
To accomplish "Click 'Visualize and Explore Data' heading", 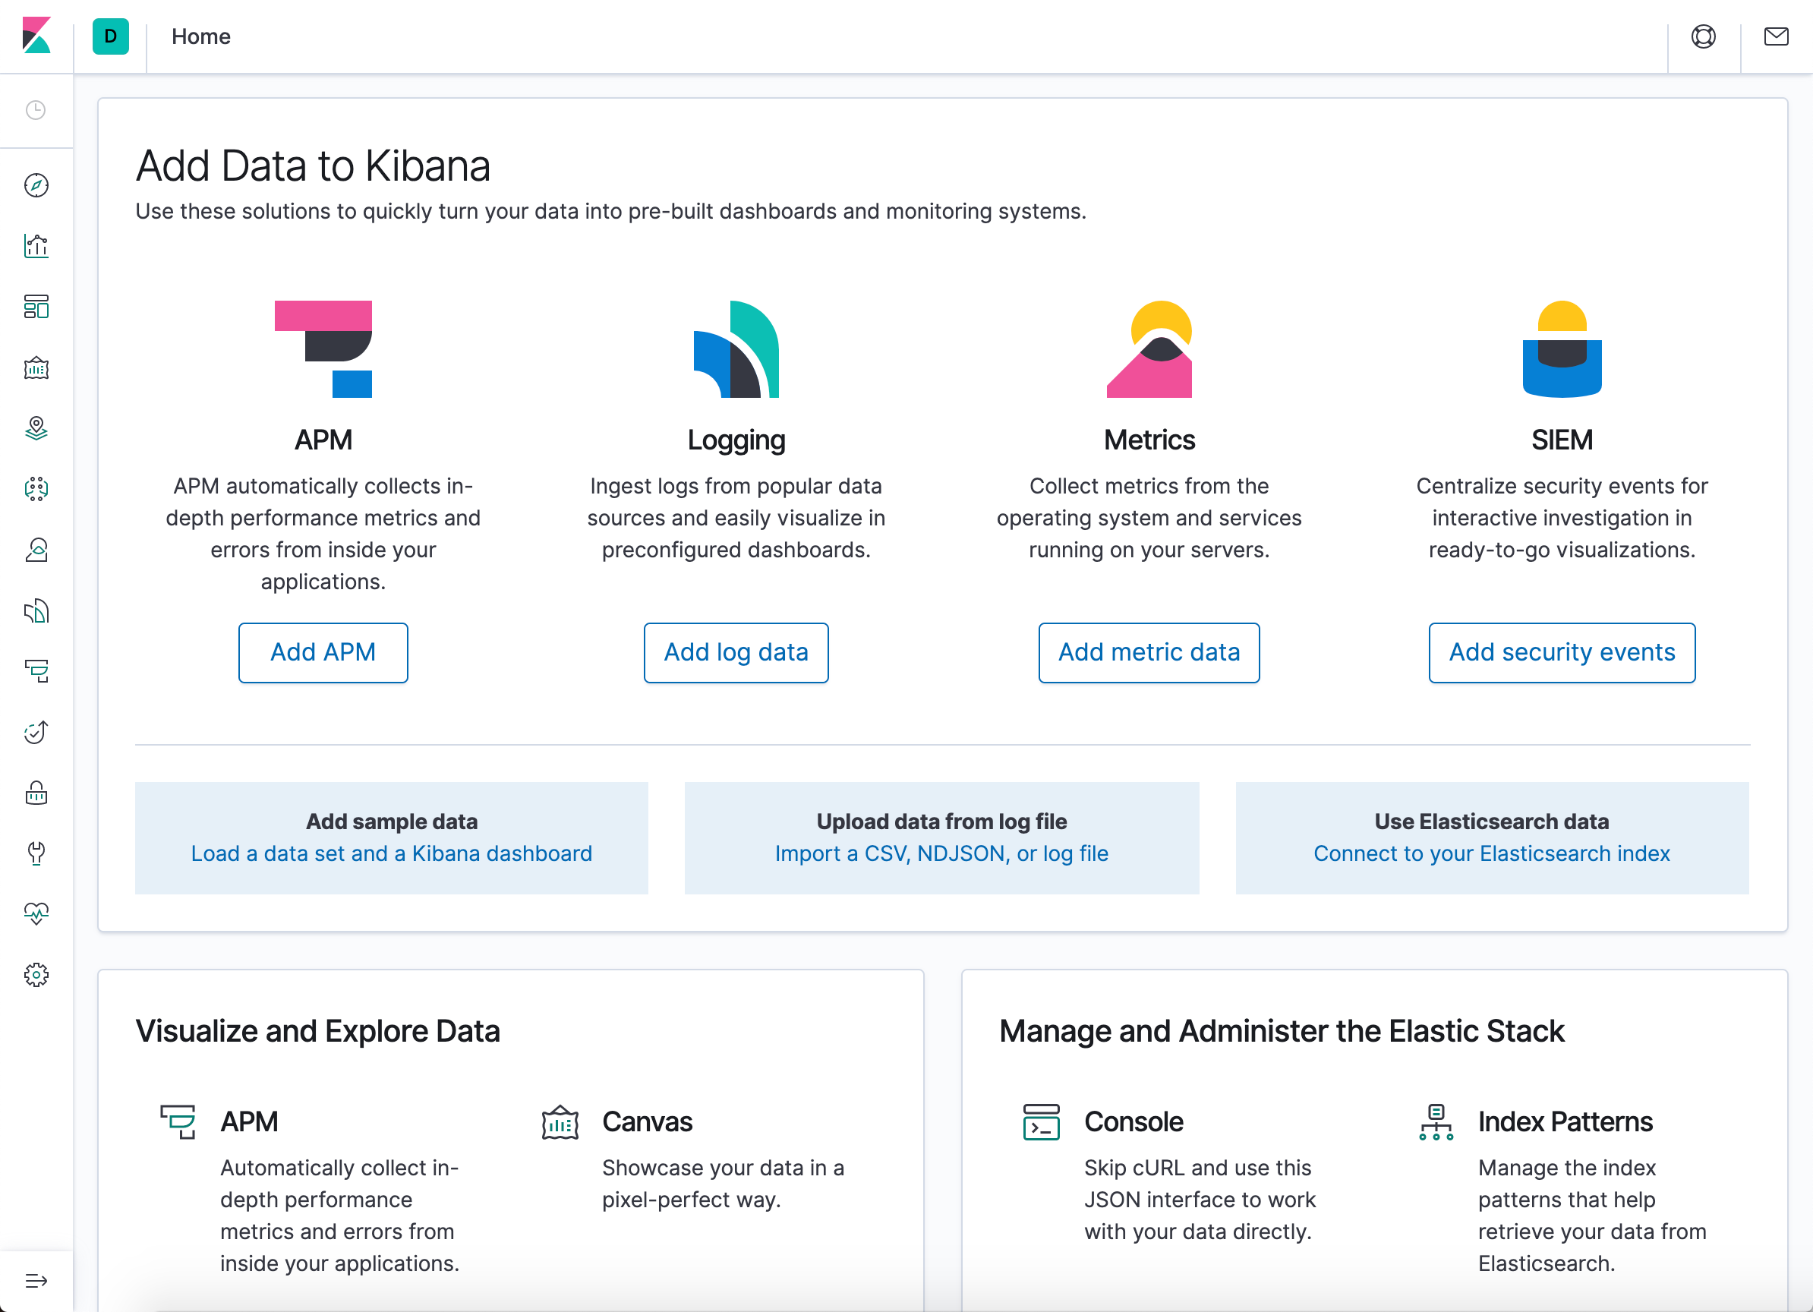I will click(x=317, y=1031).
